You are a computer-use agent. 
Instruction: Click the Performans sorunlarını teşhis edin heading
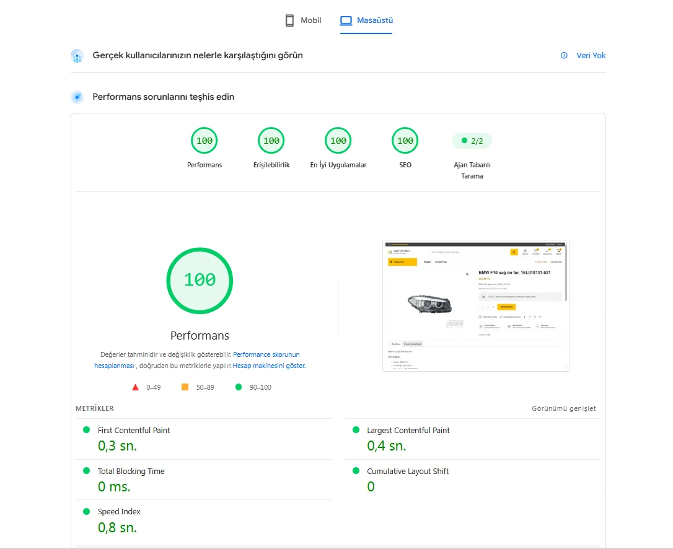(164, 97)
